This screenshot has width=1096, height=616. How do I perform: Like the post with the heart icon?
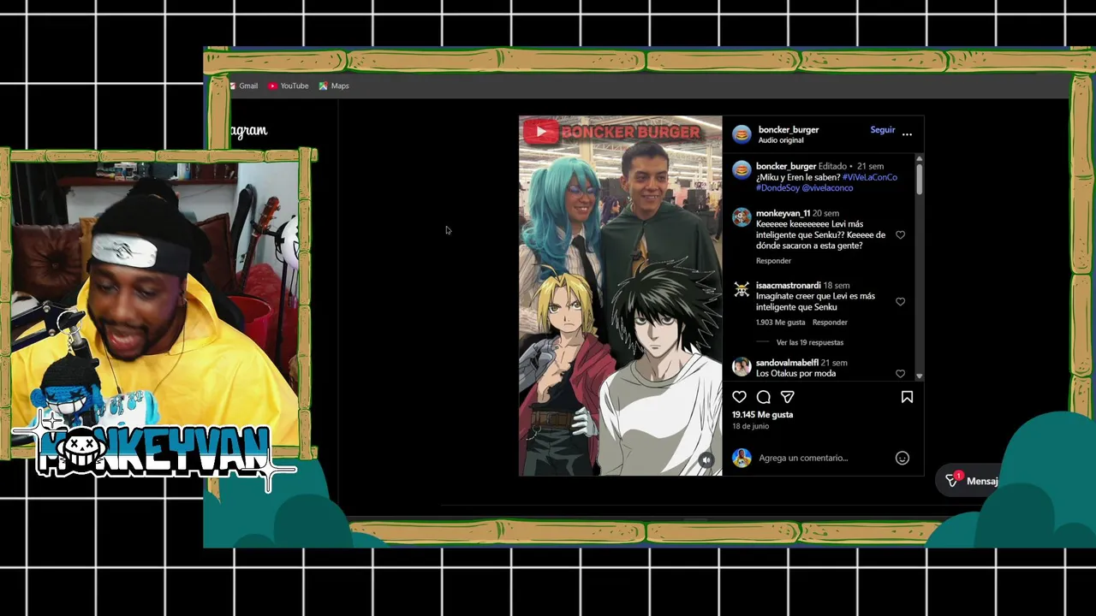coord(739,397)
